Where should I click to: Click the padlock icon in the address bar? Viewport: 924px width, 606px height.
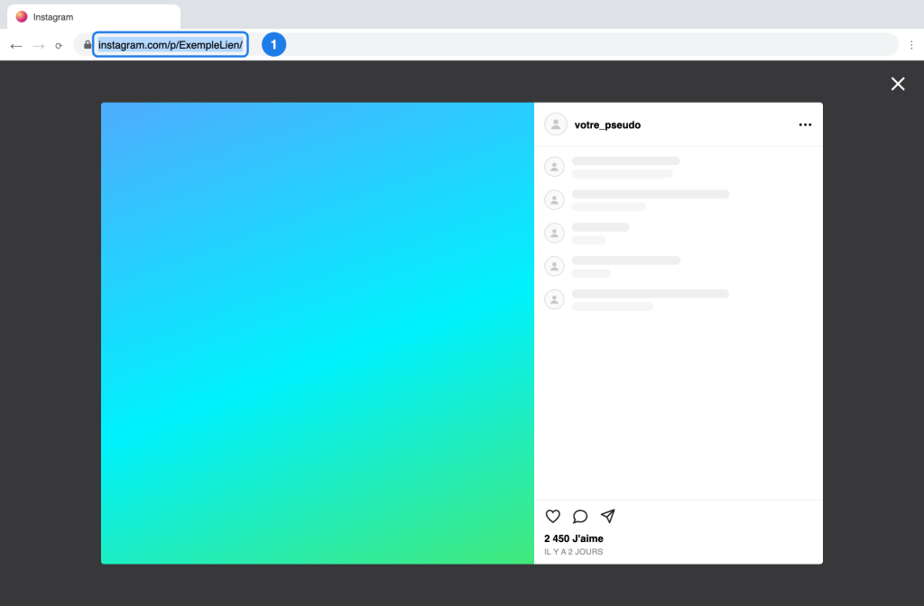click(x=88, y=45)
